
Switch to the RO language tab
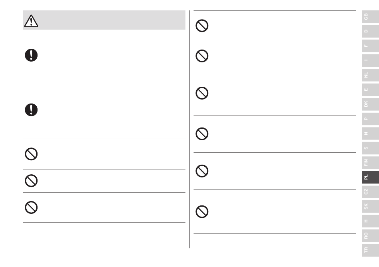click(371, 235)
